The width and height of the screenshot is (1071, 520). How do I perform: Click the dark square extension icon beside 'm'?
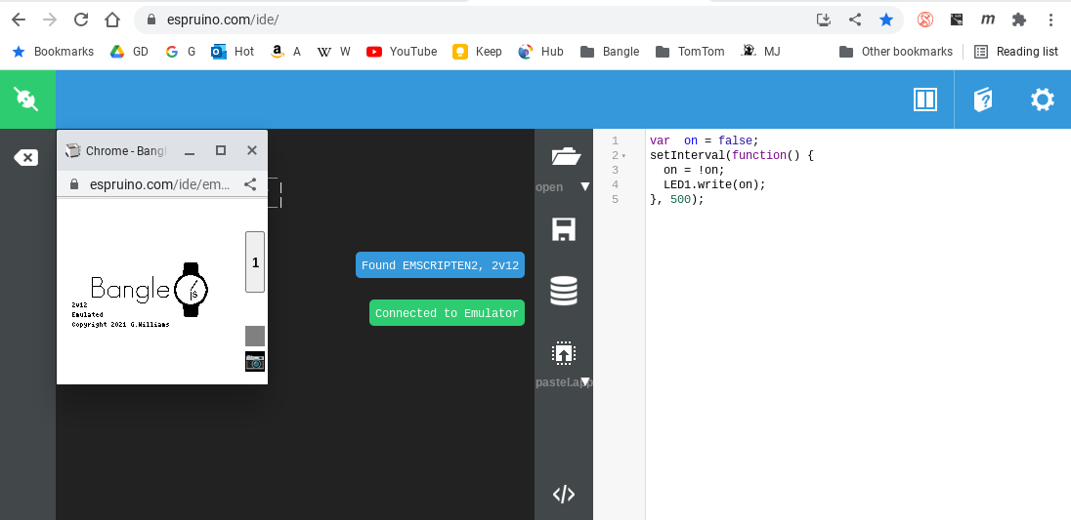point(957,20)
